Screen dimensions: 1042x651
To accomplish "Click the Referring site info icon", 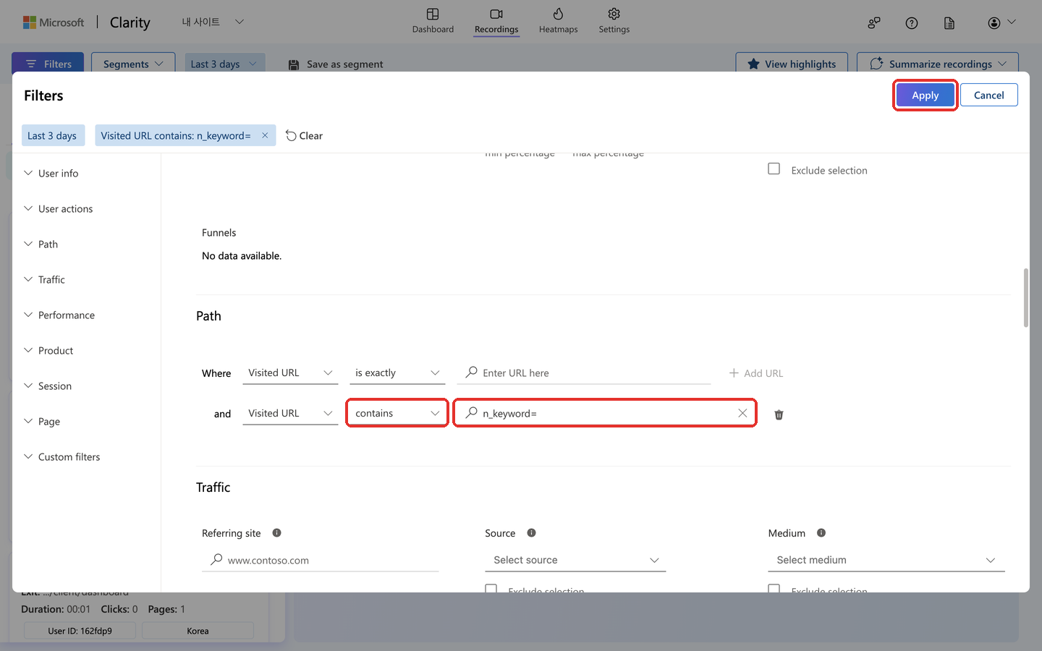I will [276, 533].
